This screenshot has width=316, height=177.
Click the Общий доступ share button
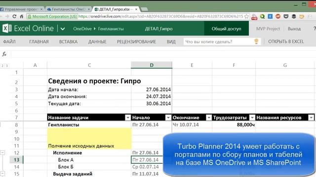pyautogui.click(x=226, y=29)
